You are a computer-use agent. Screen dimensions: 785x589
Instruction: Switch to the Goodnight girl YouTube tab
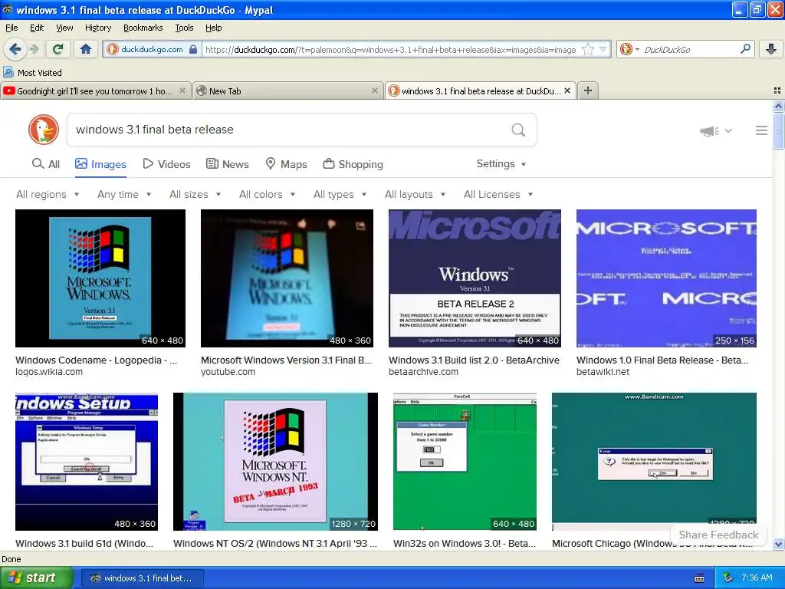point(95,90)
